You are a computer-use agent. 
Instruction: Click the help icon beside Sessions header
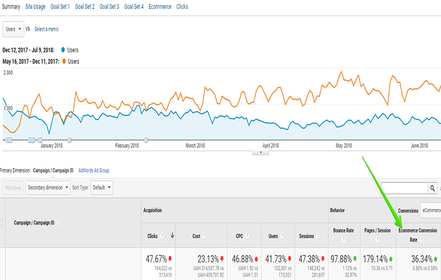coord(319,236)
